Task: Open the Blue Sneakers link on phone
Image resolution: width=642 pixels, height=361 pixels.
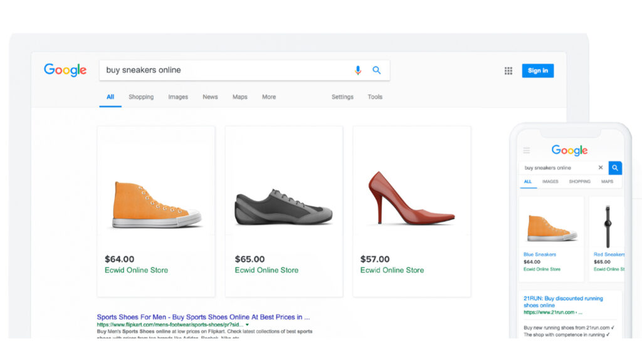Action: pyautogui.click(x=540, y=254)
